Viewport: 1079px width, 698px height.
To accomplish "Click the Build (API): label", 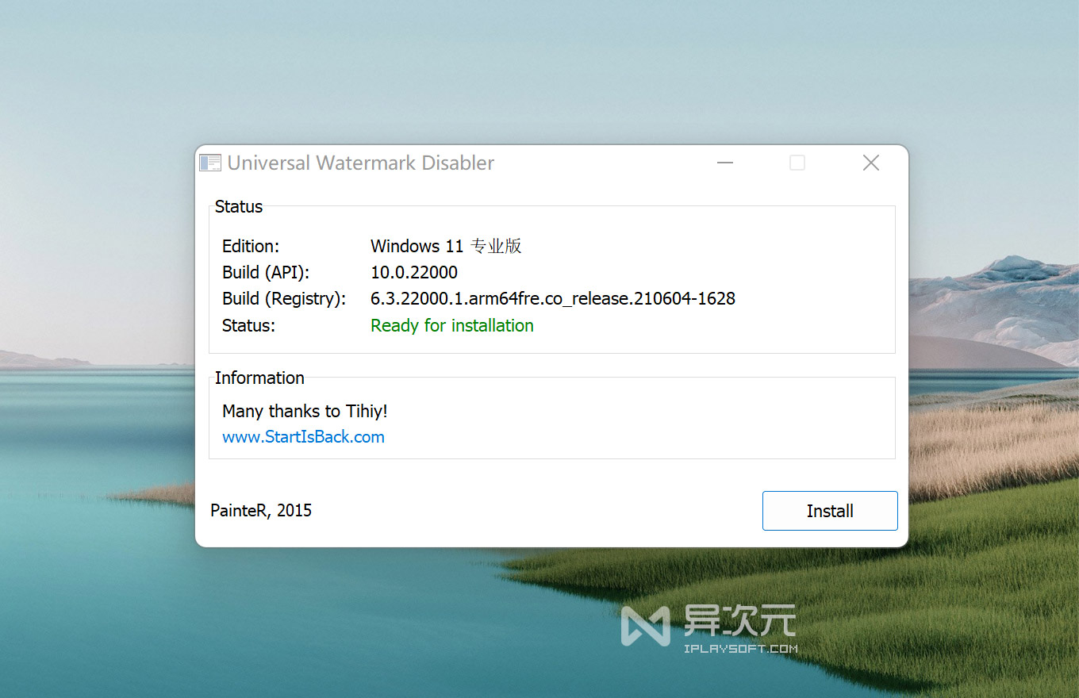I will (265, 272).
